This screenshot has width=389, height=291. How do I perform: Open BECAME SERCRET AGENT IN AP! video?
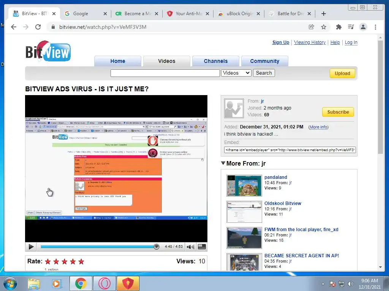coord(301,256)
